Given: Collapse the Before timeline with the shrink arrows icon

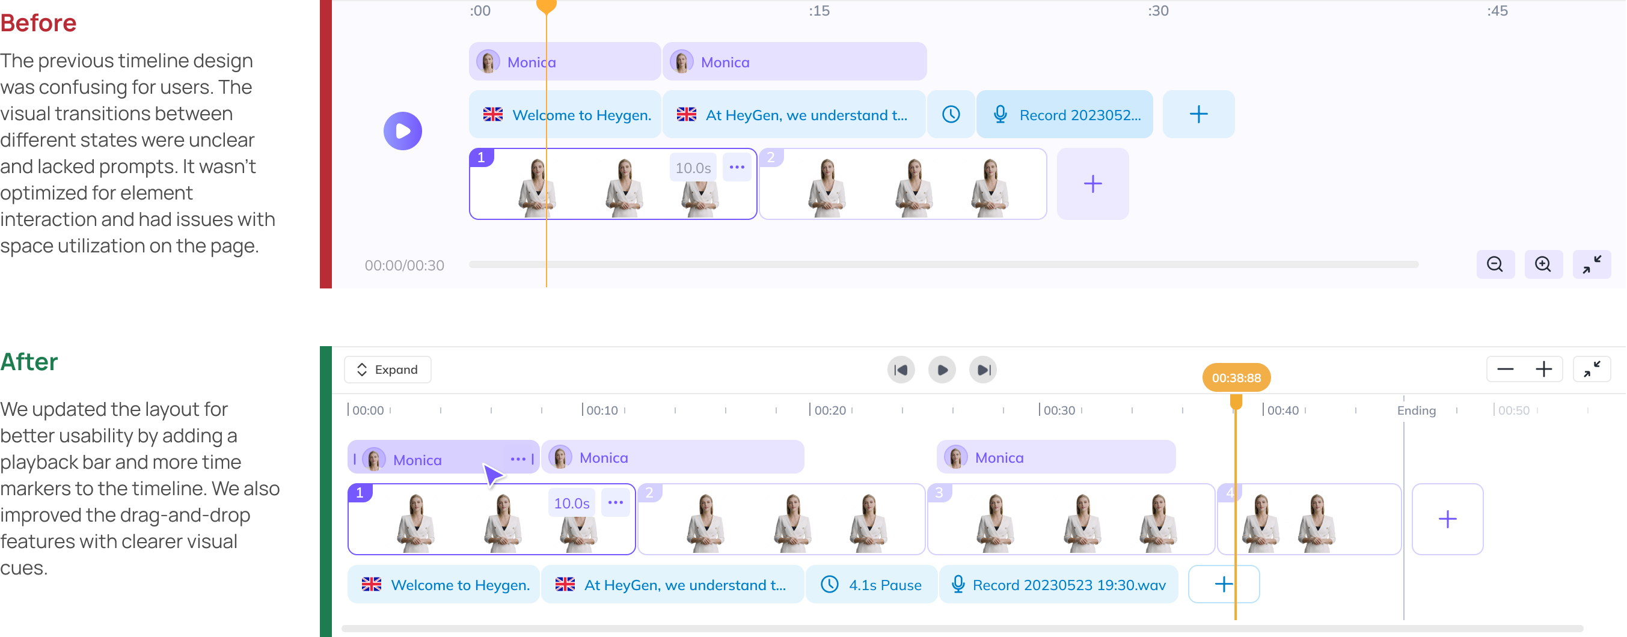Looking at the screenshot, I should tap(1592, 264).
